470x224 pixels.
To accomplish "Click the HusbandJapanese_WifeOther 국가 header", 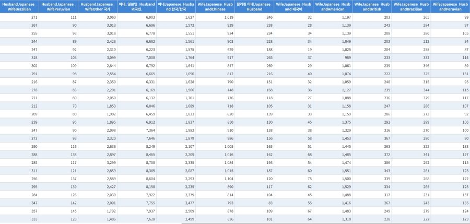I will coord(98,7).
